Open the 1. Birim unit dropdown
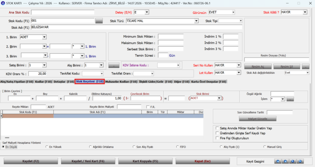The image size is (315, 167). click(44, 37)
